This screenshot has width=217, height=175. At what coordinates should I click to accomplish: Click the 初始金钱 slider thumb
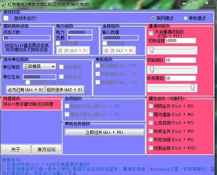tap(151, 50)
